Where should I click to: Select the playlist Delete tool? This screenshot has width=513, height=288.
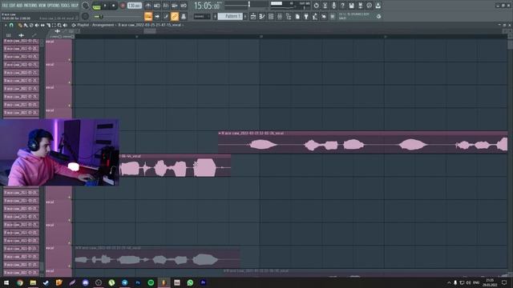coord(31,25)
